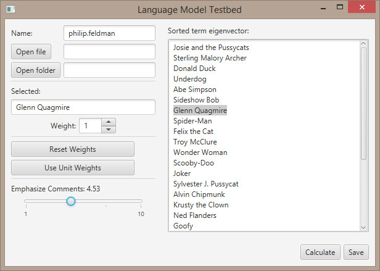The image size is (380, 271).
Task: Click the Emphasize Comments slider thumb
Action: [71, 201]
